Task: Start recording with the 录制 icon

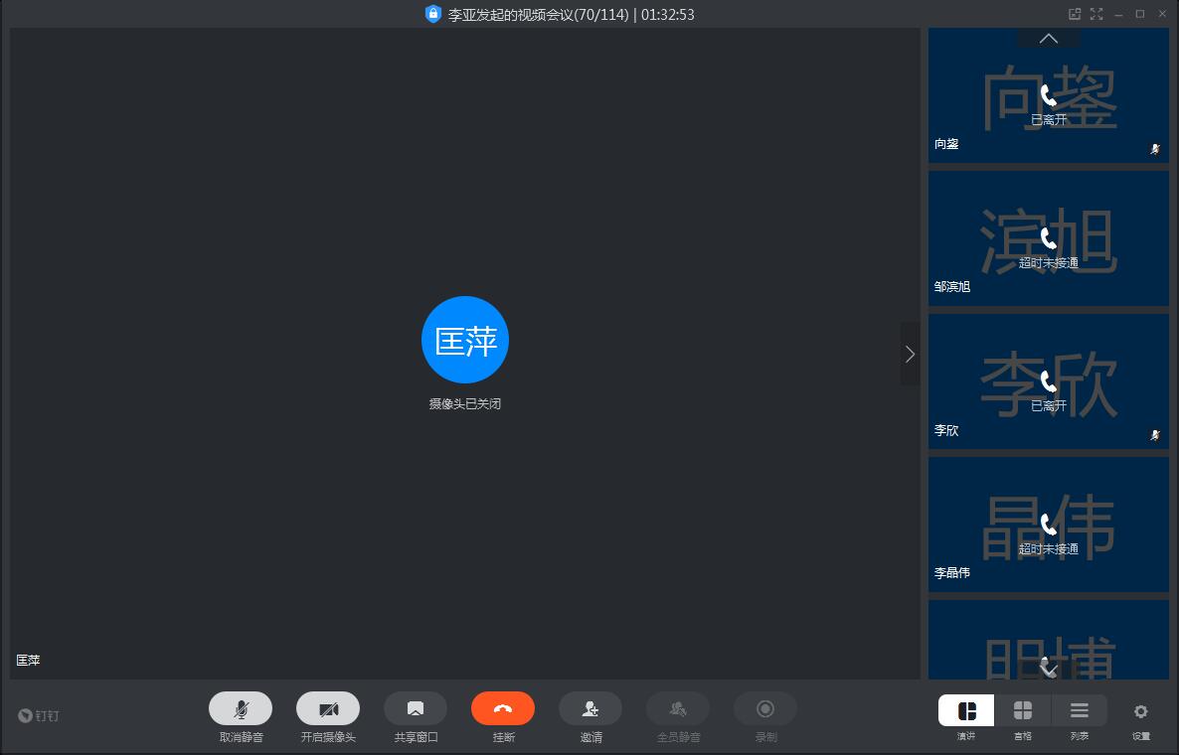Action: pyautogui.click(x=765, y=708)
